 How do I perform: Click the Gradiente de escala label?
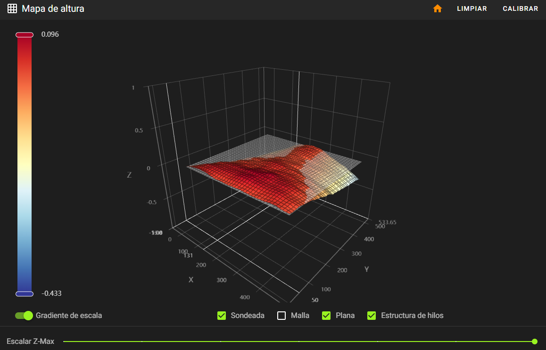[x=69, y=316]
